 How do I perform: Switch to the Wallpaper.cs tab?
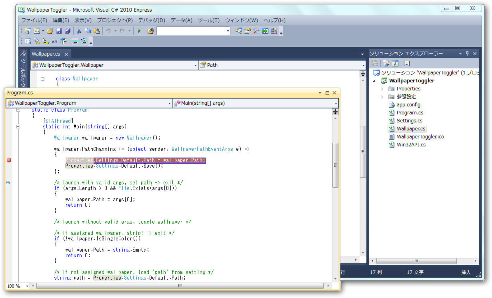46,54
